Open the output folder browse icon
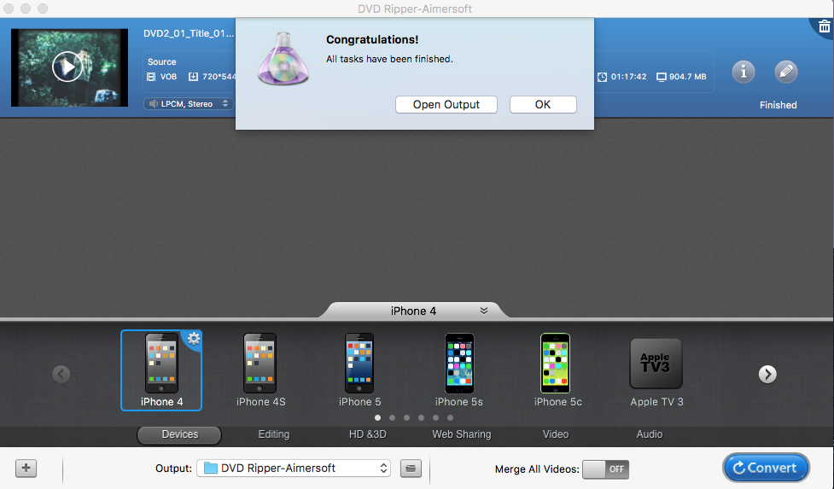Image resolution: width=834 pixels, height=489 pixels. (411, 469)
